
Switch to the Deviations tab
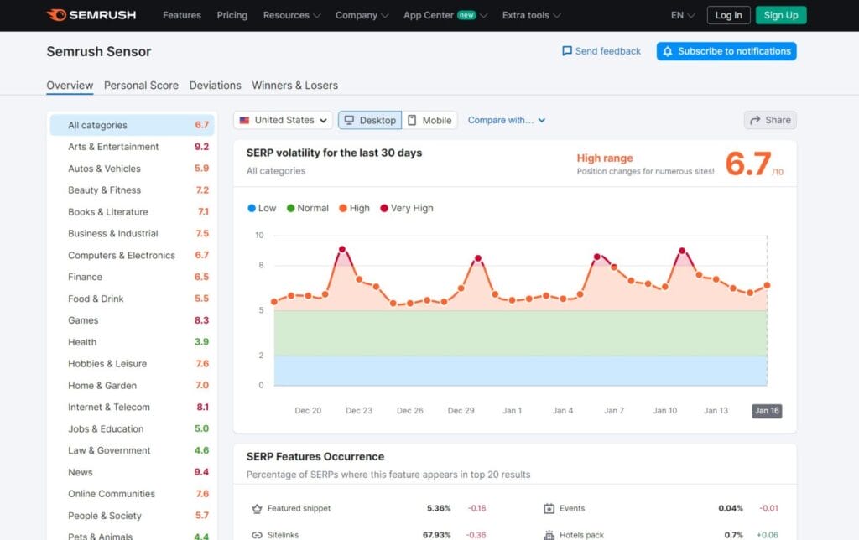click(216, 86)
